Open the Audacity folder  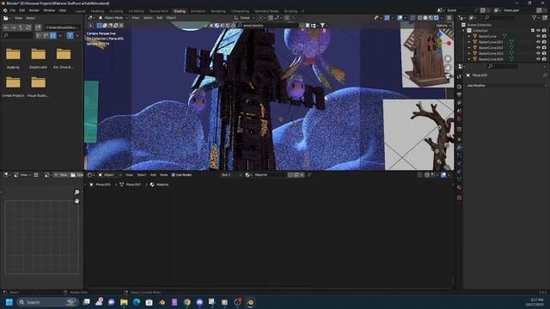14,58
